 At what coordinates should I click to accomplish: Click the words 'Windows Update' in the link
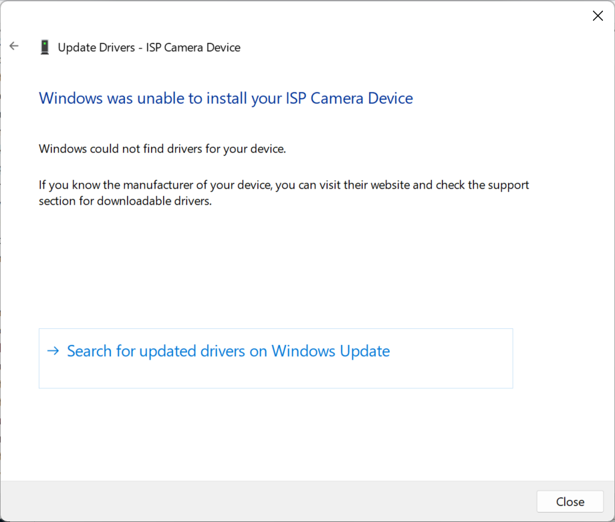click(330, 352)
